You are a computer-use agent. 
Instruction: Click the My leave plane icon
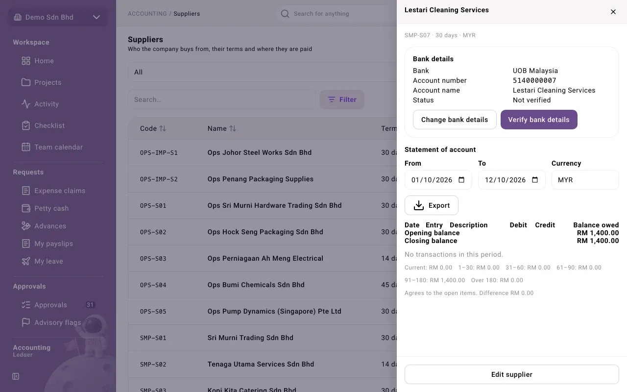[x=26, y=261]
